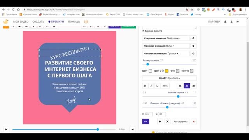This screenshot has width=249, height=140.
Task: Open Основная анимация dropdown
Action: tap(166, 46)
